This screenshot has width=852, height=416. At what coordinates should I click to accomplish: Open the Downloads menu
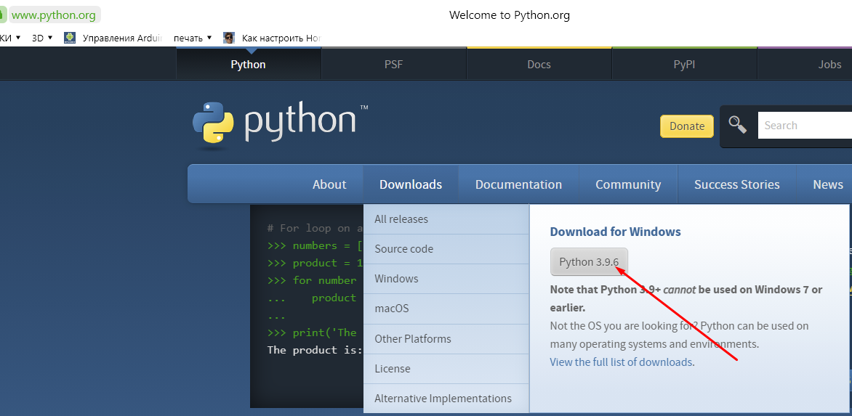[x=411, y=184]
